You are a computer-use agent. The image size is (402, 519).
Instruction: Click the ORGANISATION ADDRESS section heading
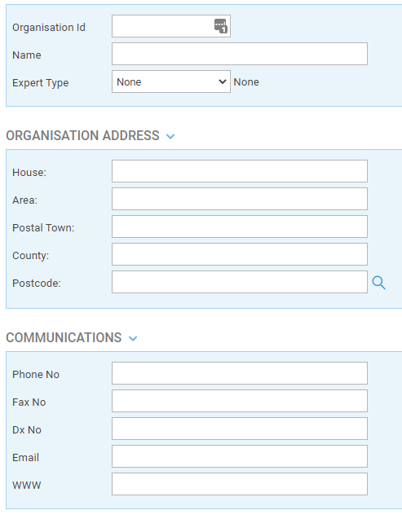pos(82,136)
